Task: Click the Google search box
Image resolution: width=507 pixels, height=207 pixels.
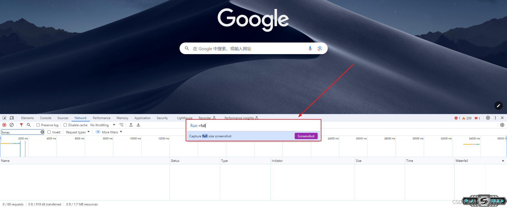Action: pos(253,48)
